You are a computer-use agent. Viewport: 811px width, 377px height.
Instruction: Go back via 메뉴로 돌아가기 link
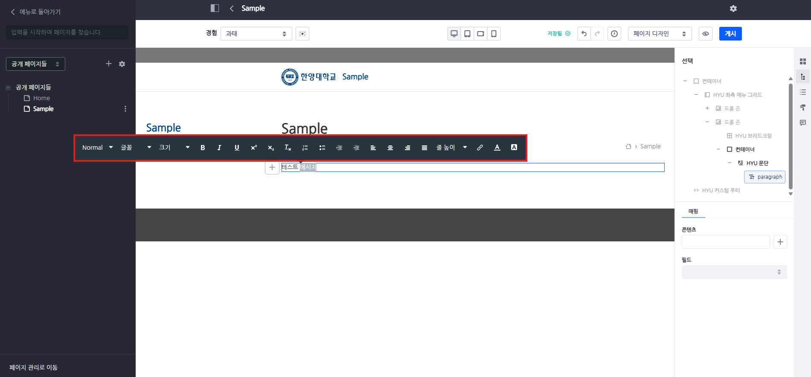pos(35,12)
